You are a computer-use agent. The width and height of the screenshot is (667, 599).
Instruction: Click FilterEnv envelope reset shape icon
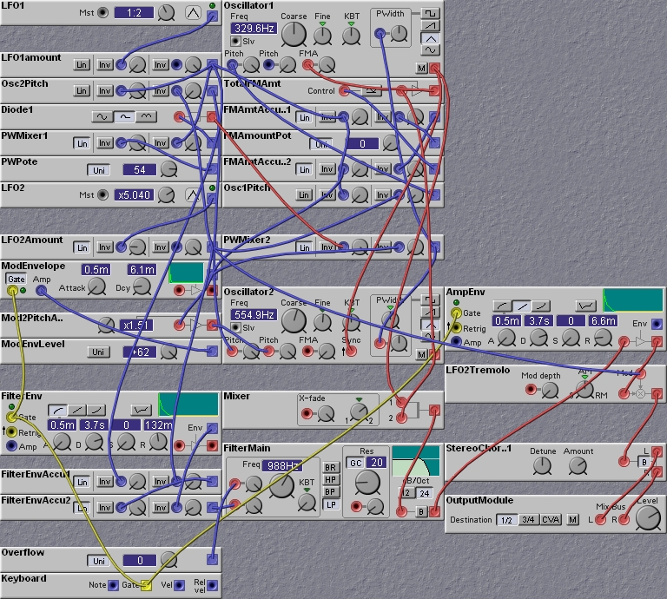(x=141, y=410)
